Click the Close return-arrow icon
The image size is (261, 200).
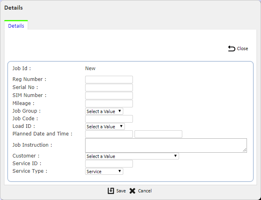click(232, 48)
